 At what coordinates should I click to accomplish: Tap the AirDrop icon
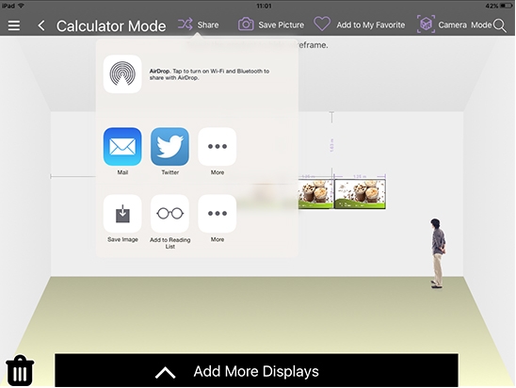[x=122, y=74]
